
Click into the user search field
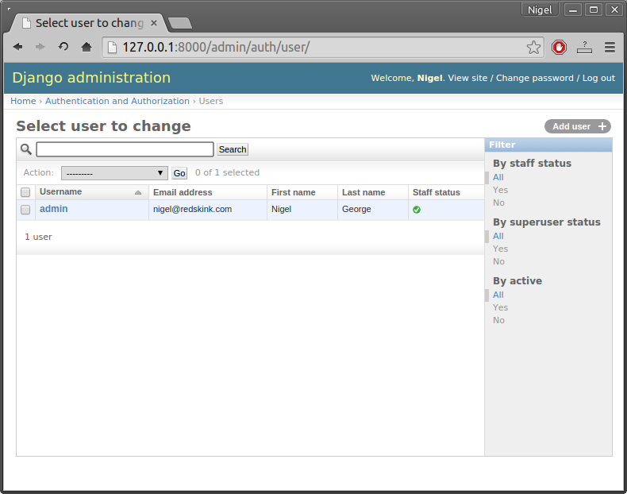[x=125, y=149]
